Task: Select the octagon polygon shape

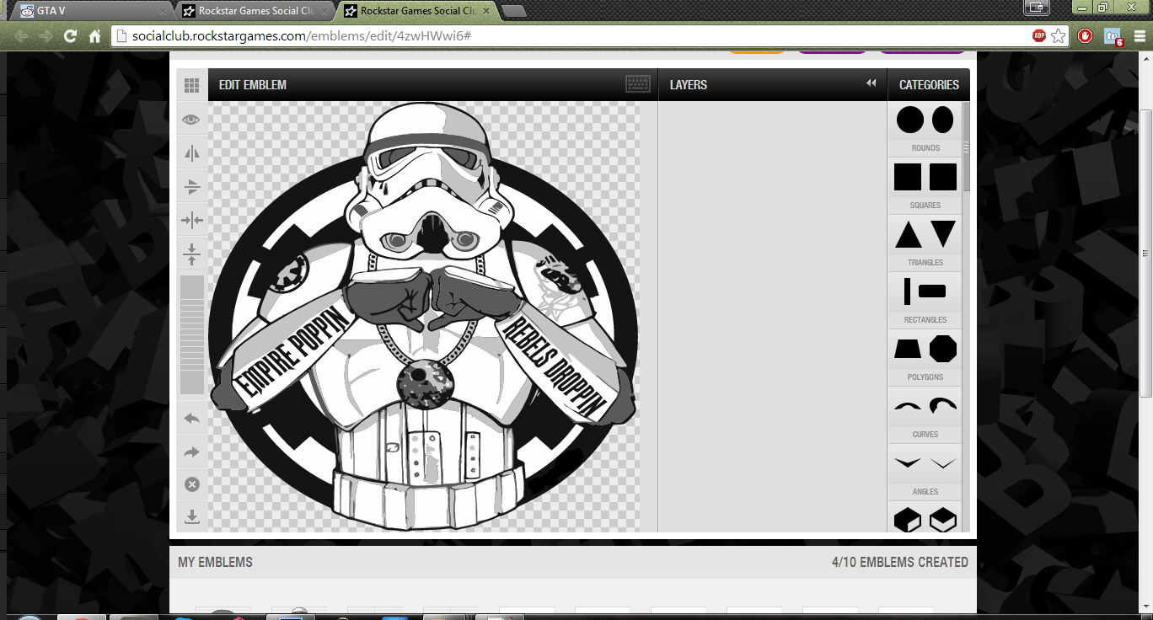Action: point(943,349)
